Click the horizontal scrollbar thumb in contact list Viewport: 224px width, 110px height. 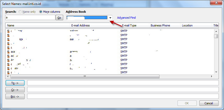85,77
